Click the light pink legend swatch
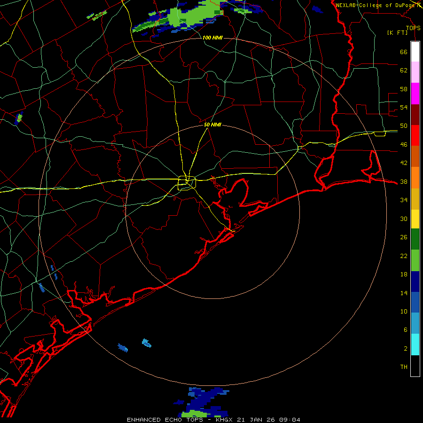The image size is (423, 423). (415, 72)
